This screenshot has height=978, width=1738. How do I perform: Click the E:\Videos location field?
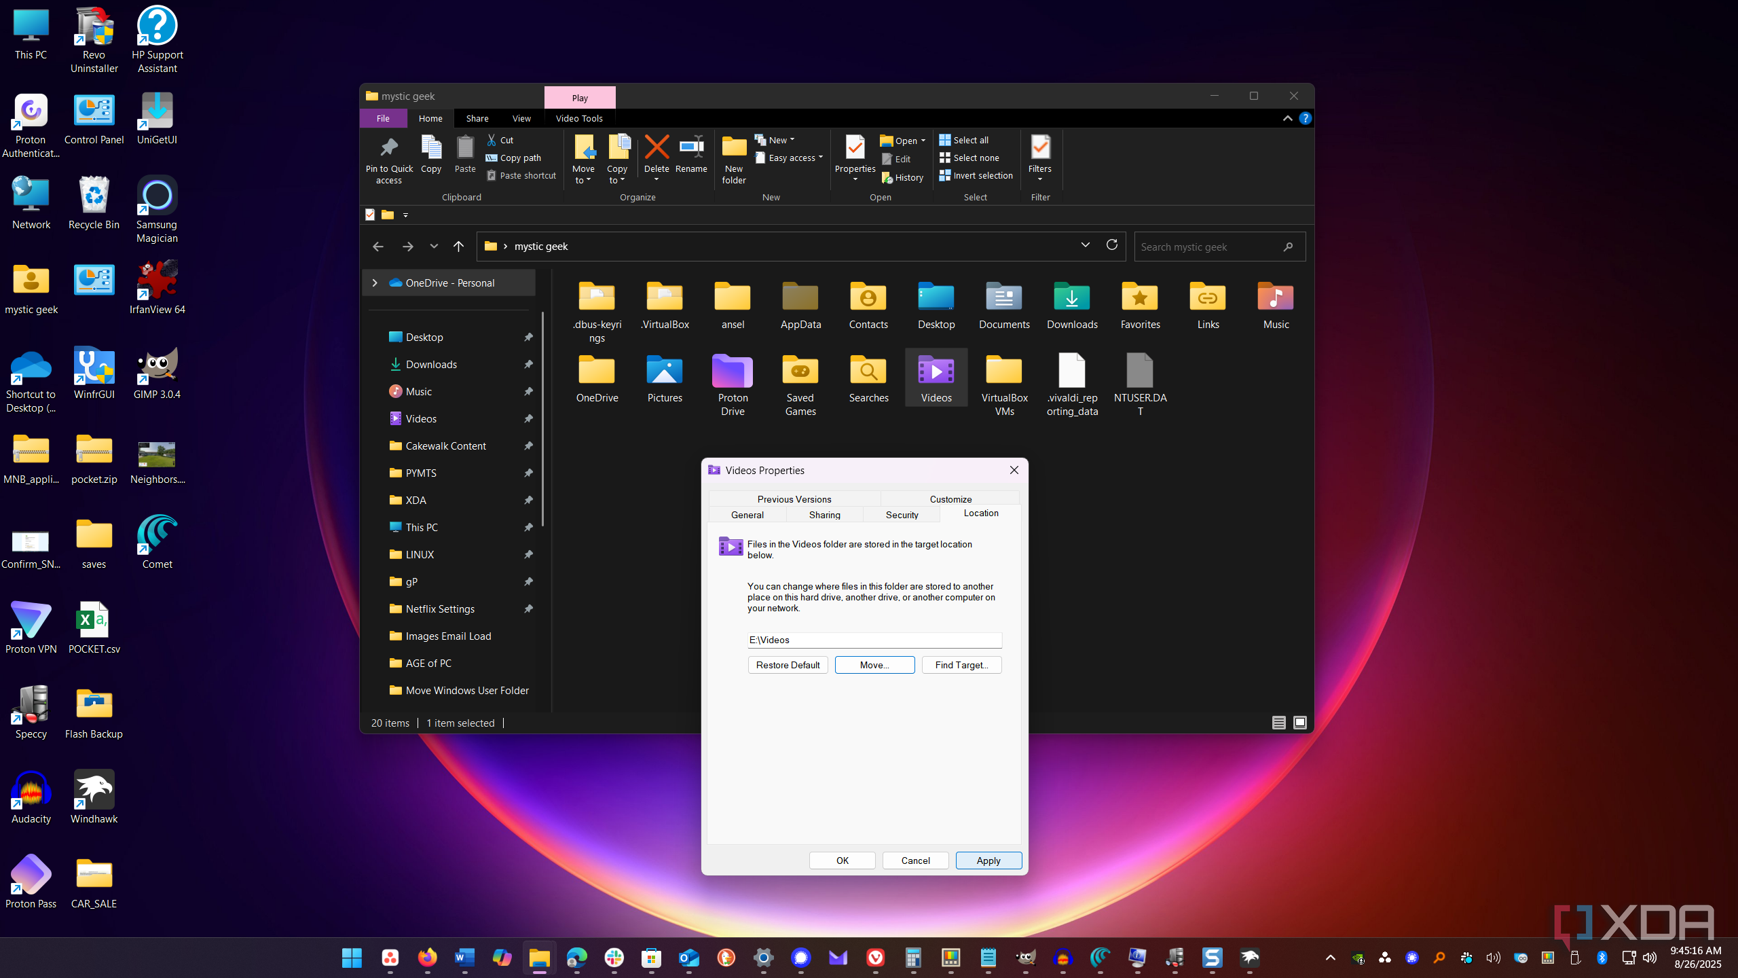tap(874, 640)
